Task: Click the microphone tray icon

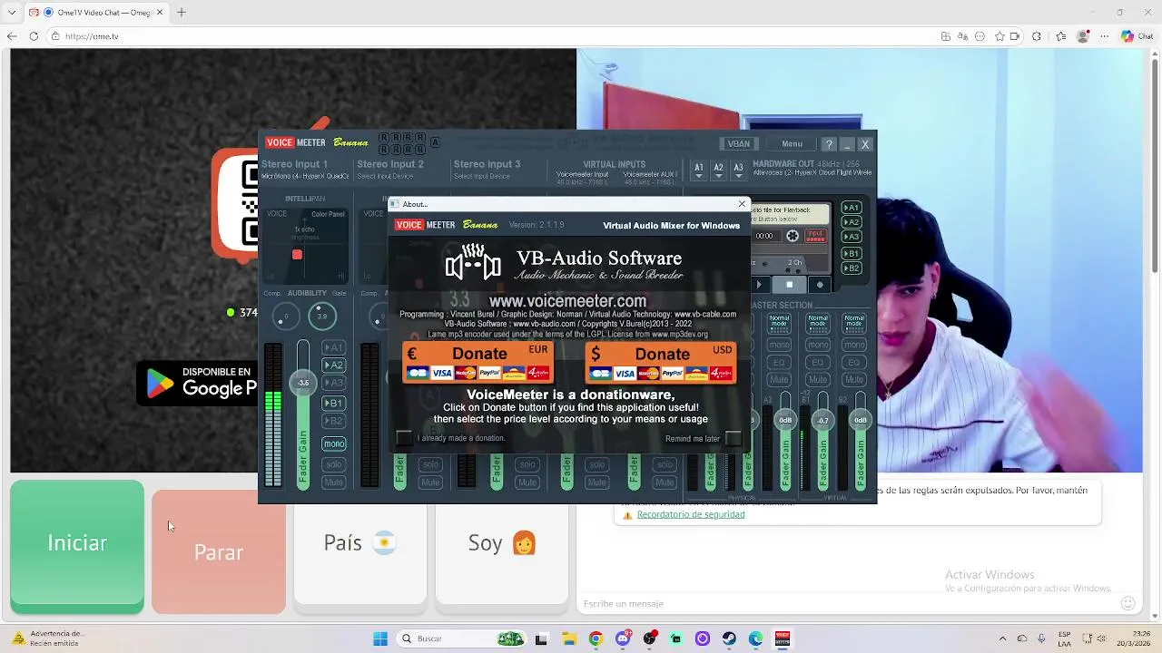Action: click(x=1041, y=639)
